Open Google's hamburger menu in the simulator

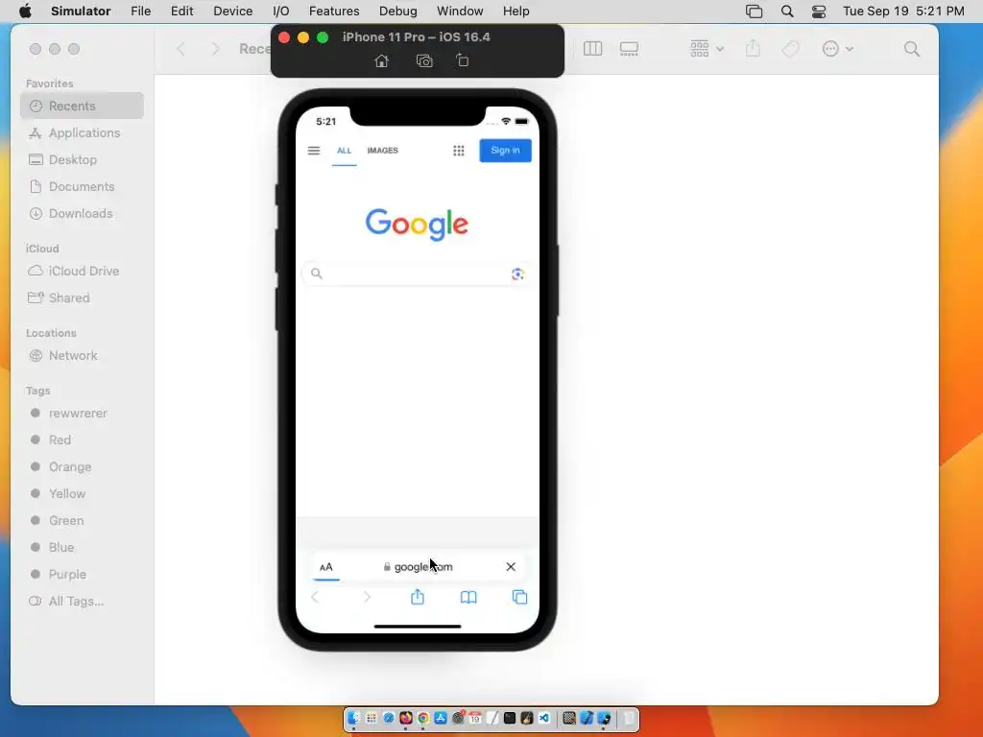tap(314, 151)
